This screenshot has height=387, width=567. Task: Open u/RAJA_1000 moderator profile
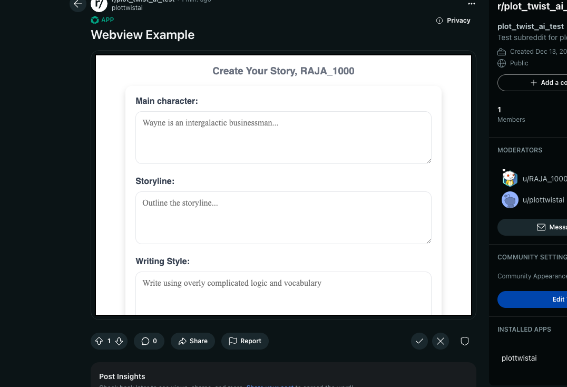pos(534,179)
